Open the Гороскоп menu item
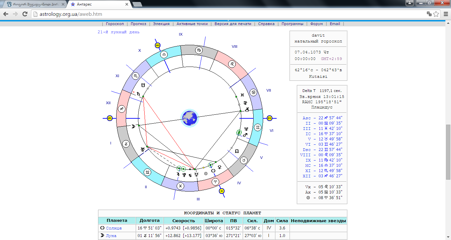Image resolution: width=451 pixels, height=240 pixels. coord(115,24)
